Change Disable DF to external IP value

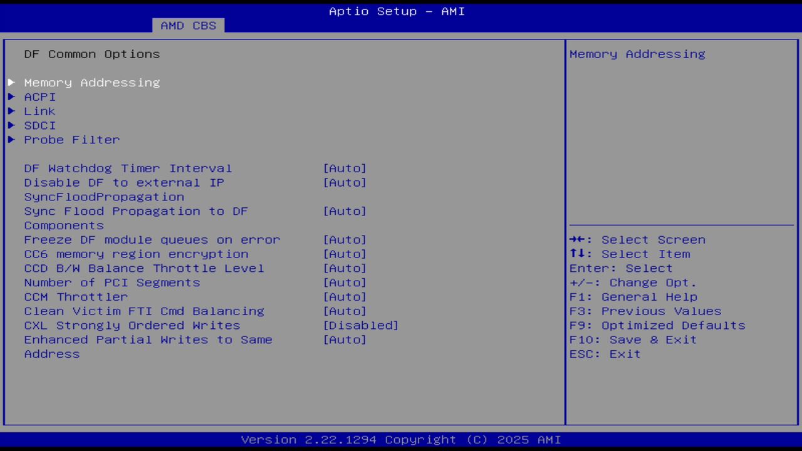pos(345,183)
